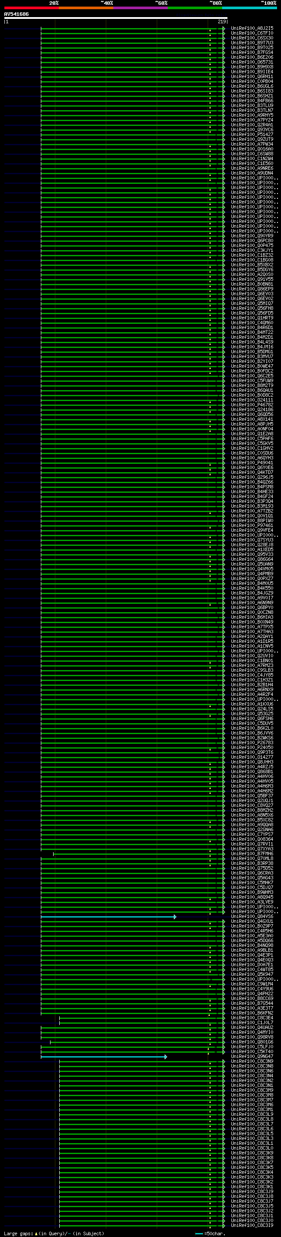Click the cyan alignment bar for Q9NG47

(x=104, y=1057)
